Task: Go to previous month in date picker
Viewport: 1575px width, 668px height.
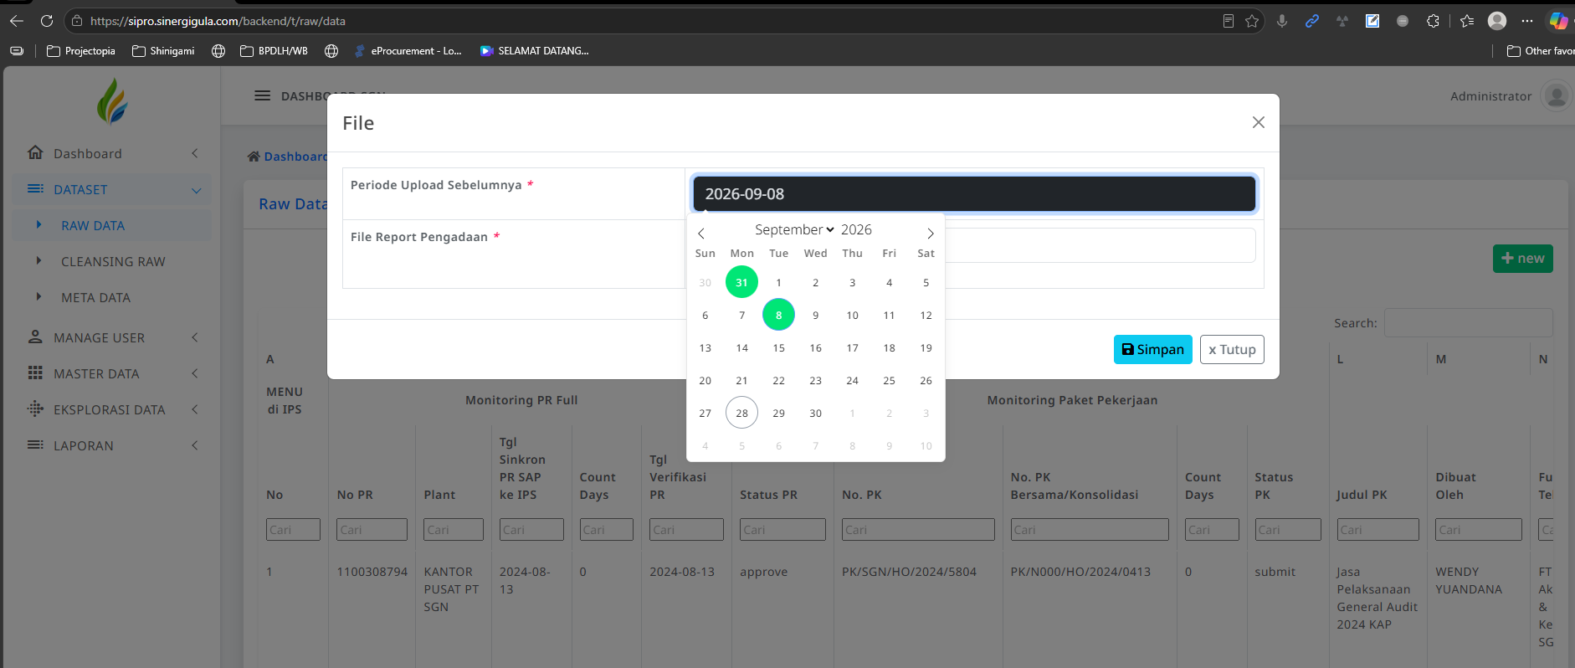Action: (x=701, y=233)
